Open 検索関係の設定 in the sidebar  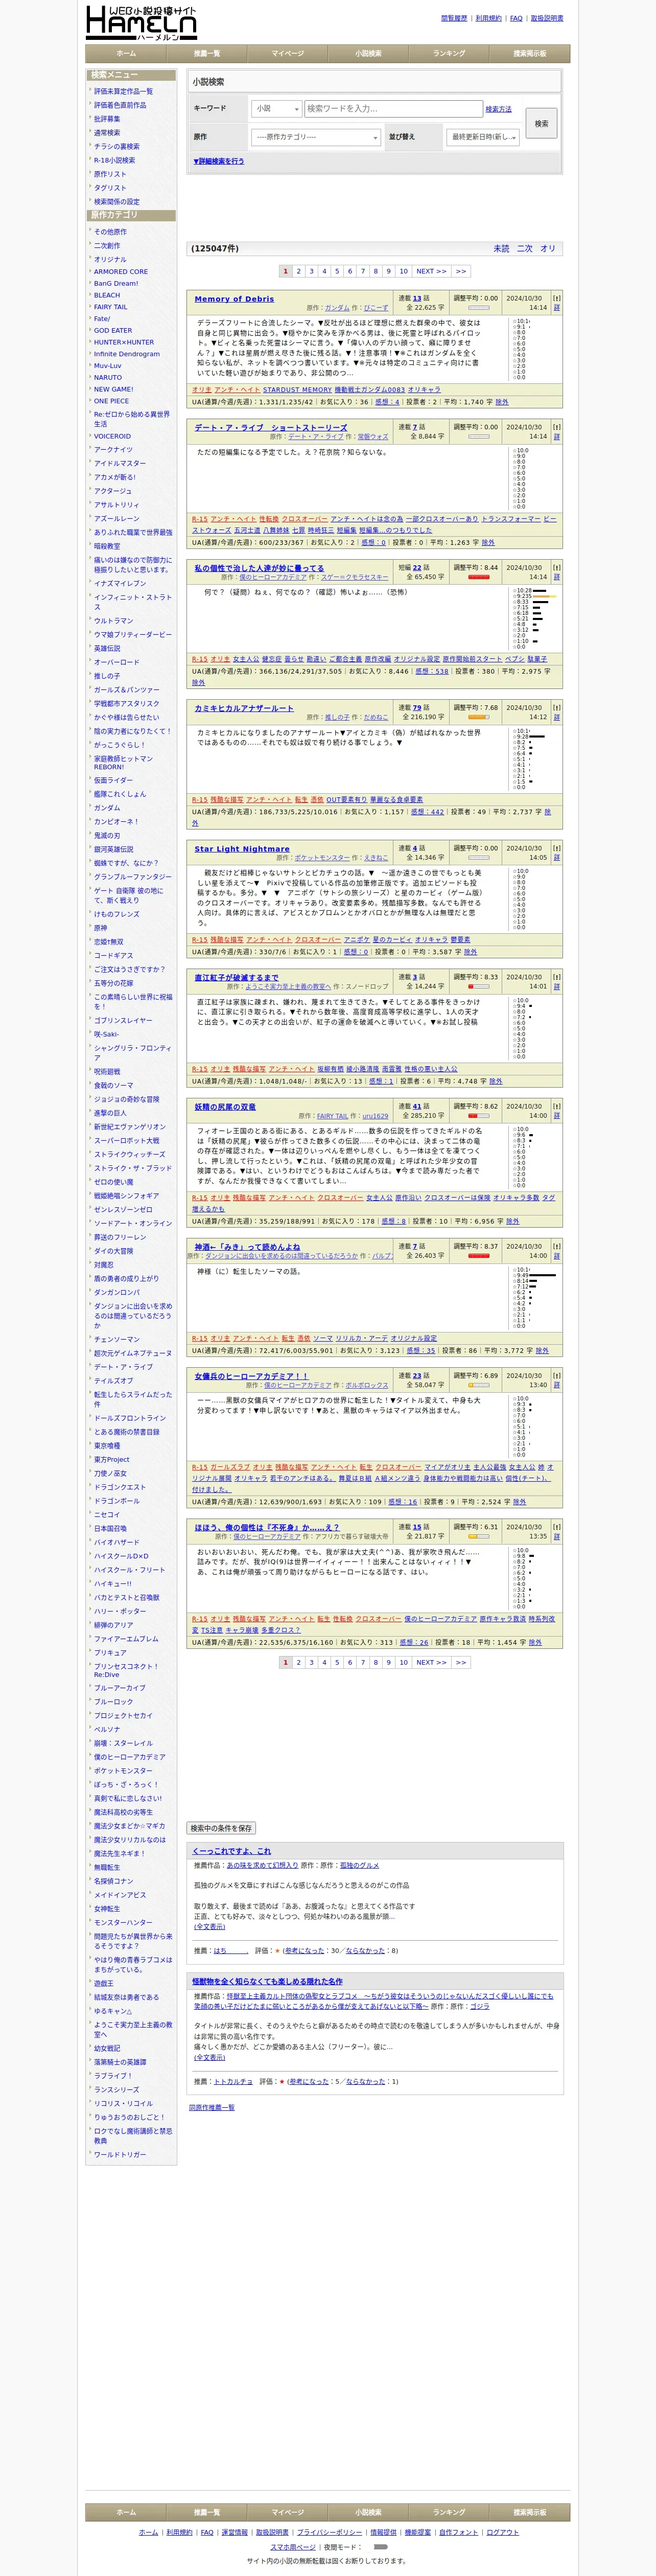[x=117, y=201]
